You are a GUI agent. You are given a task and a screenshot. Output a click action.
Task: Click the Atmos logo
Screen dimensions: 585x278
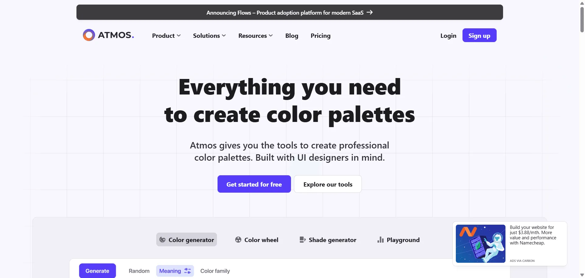[x=108, y=35]
